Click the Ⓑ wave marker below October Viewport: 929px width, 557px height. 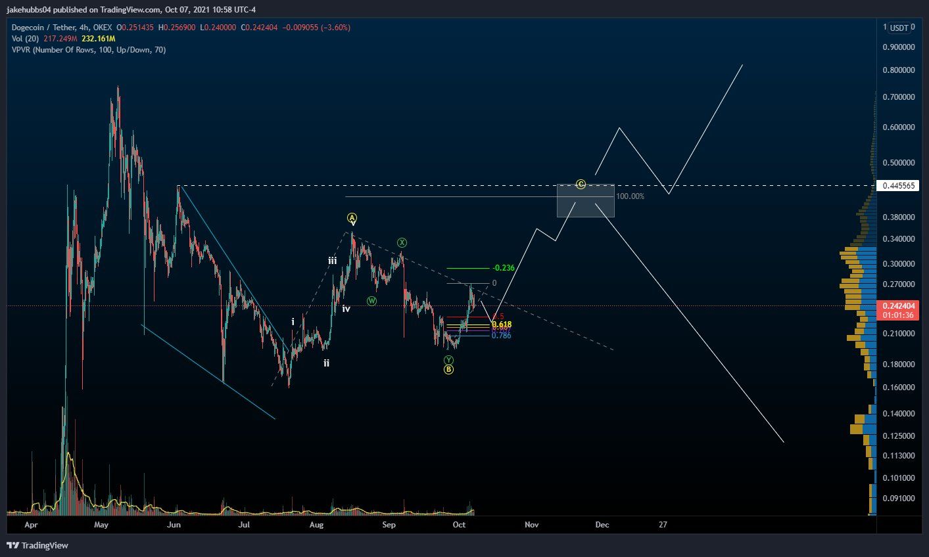448,370
